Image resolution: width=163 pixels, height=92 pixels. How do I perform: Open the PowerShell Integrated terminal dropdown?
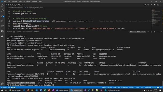pyautogui.click(x=138, y=32)
